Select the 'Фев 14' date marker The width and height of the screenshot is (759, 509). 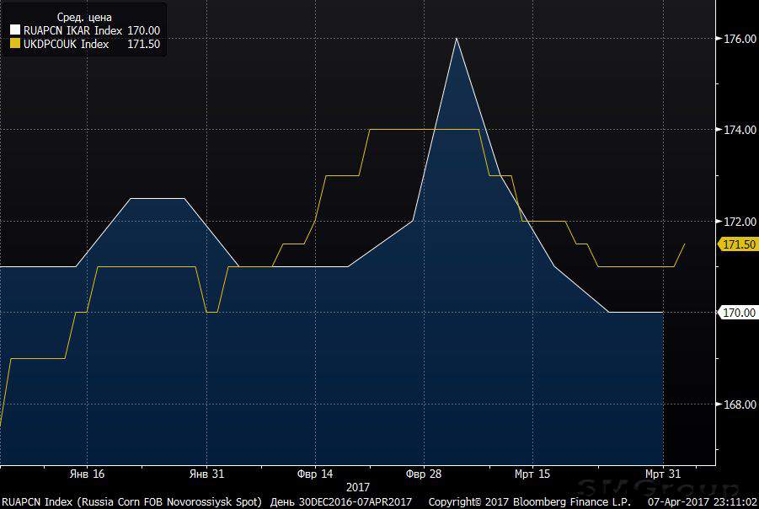[x=316, y=474]
